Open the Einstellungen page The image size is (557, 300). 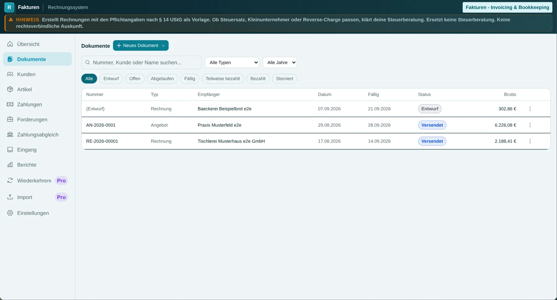click(37, 213)
